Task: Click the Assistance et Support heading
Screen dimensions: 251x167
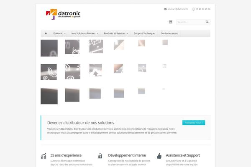Action: 183,155
